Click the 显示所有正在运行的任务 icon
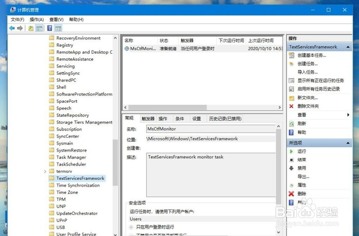Viewport: 359px width, 236px height. (x=292, y=80)
